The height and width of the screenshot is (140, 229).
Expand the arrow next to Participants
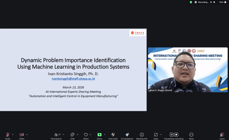[x=63, y=135]
